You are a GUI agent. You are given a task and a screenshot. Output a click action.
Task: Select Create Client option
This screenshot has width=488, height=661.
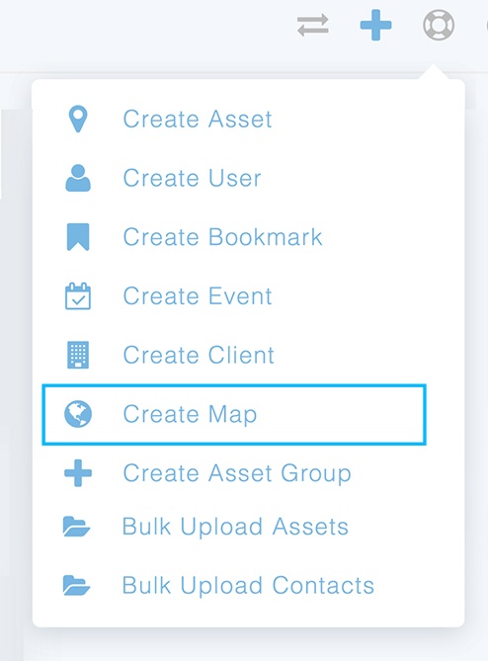(199, 355)
